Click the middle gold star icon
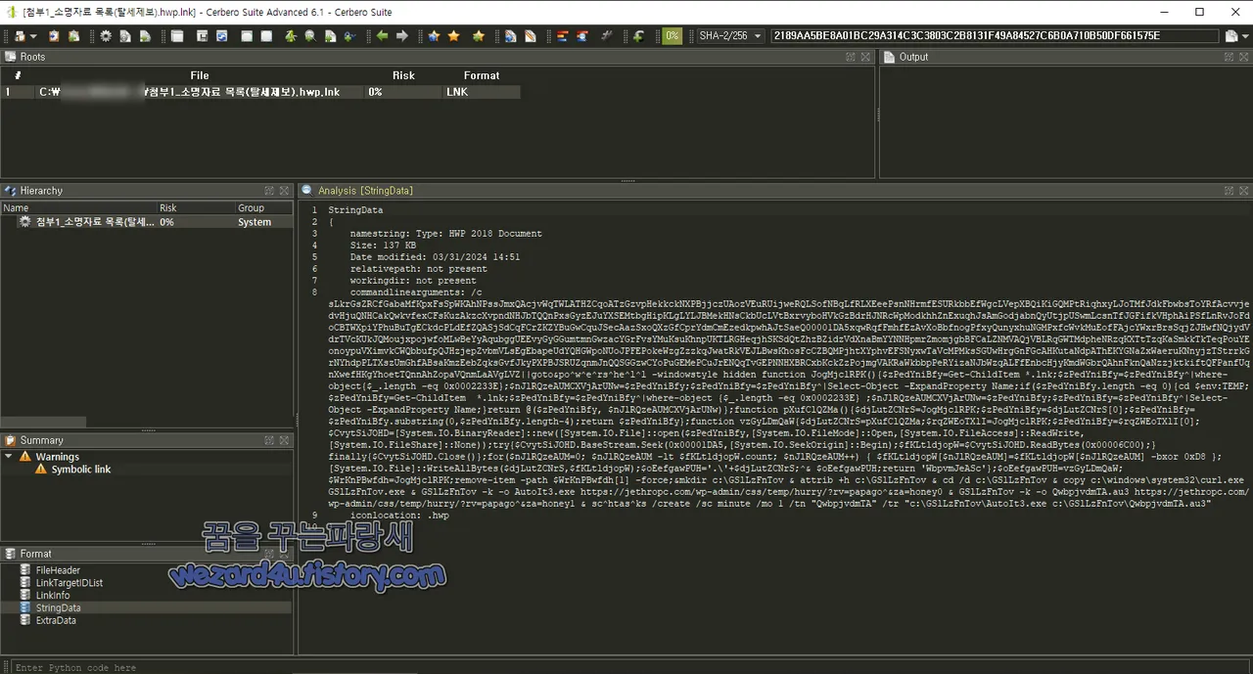This screenshot has width=1253, height=674. tap(454, 36)
